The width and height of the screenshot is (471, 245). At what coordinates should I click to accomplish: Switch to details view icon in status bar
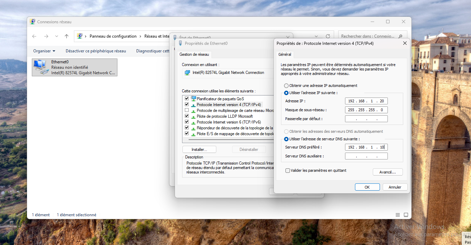(398, 215)
